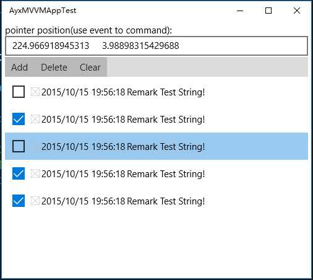
Task: Click the Delete command button
Action: pos(54,67)
